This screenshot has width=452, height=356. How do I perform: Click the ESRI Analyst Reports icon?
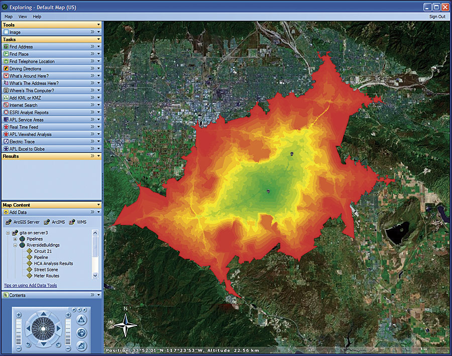coord(6,112)
